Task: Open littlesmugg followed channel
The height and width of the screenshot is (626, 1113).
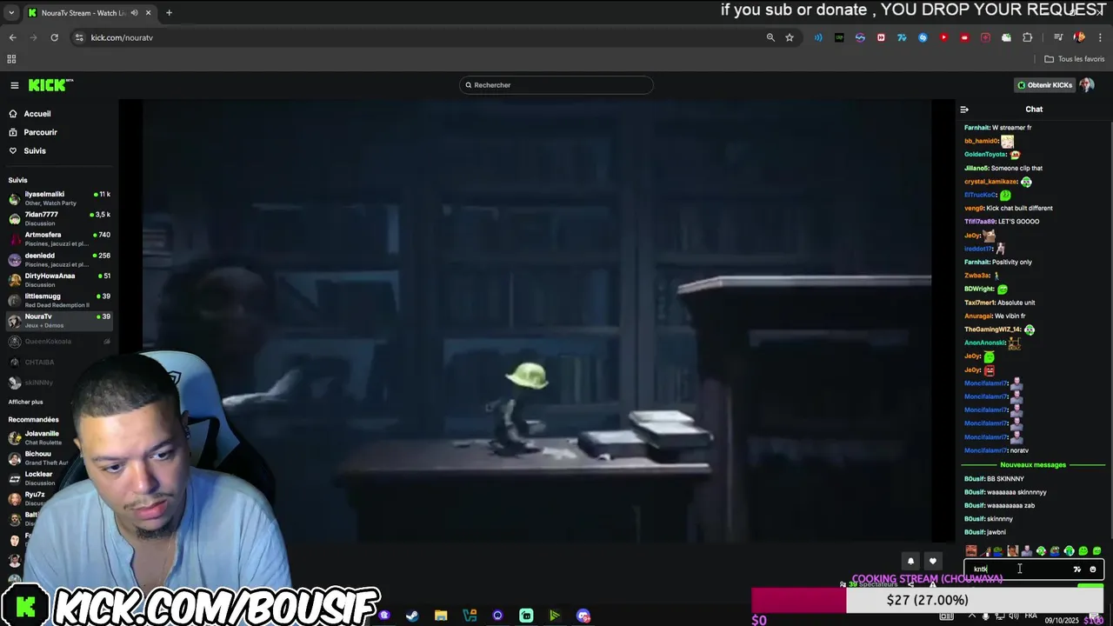Action: point(59,300)
